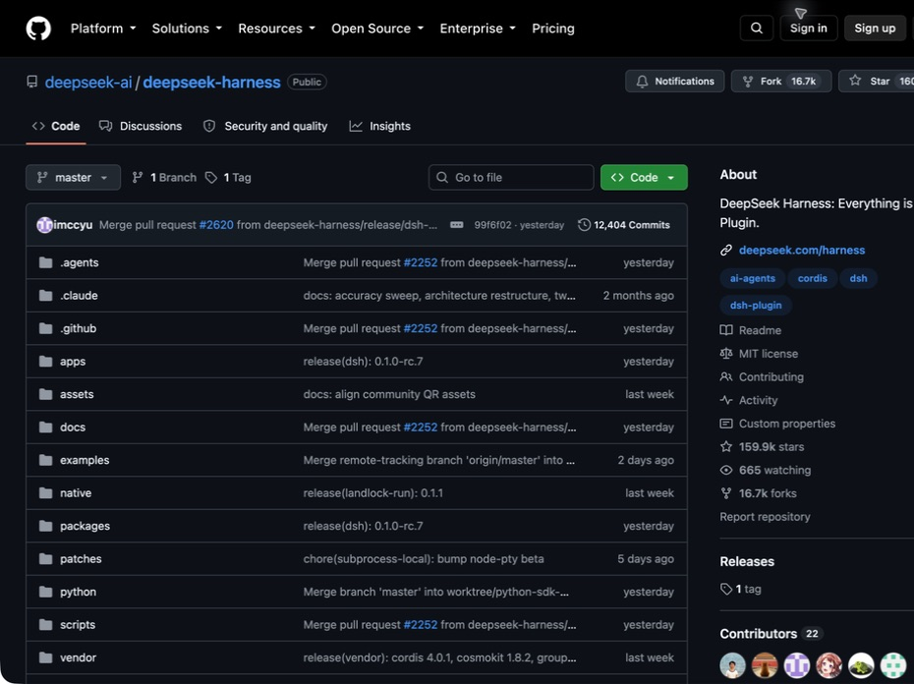914x684 pixels.
Task: Click the repository forks icon in About
Action: click(725, 494)
